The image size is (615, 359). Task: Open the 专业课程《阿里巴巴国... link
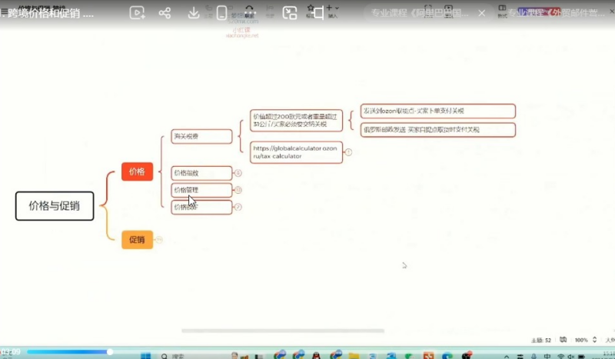coord(420,13)
